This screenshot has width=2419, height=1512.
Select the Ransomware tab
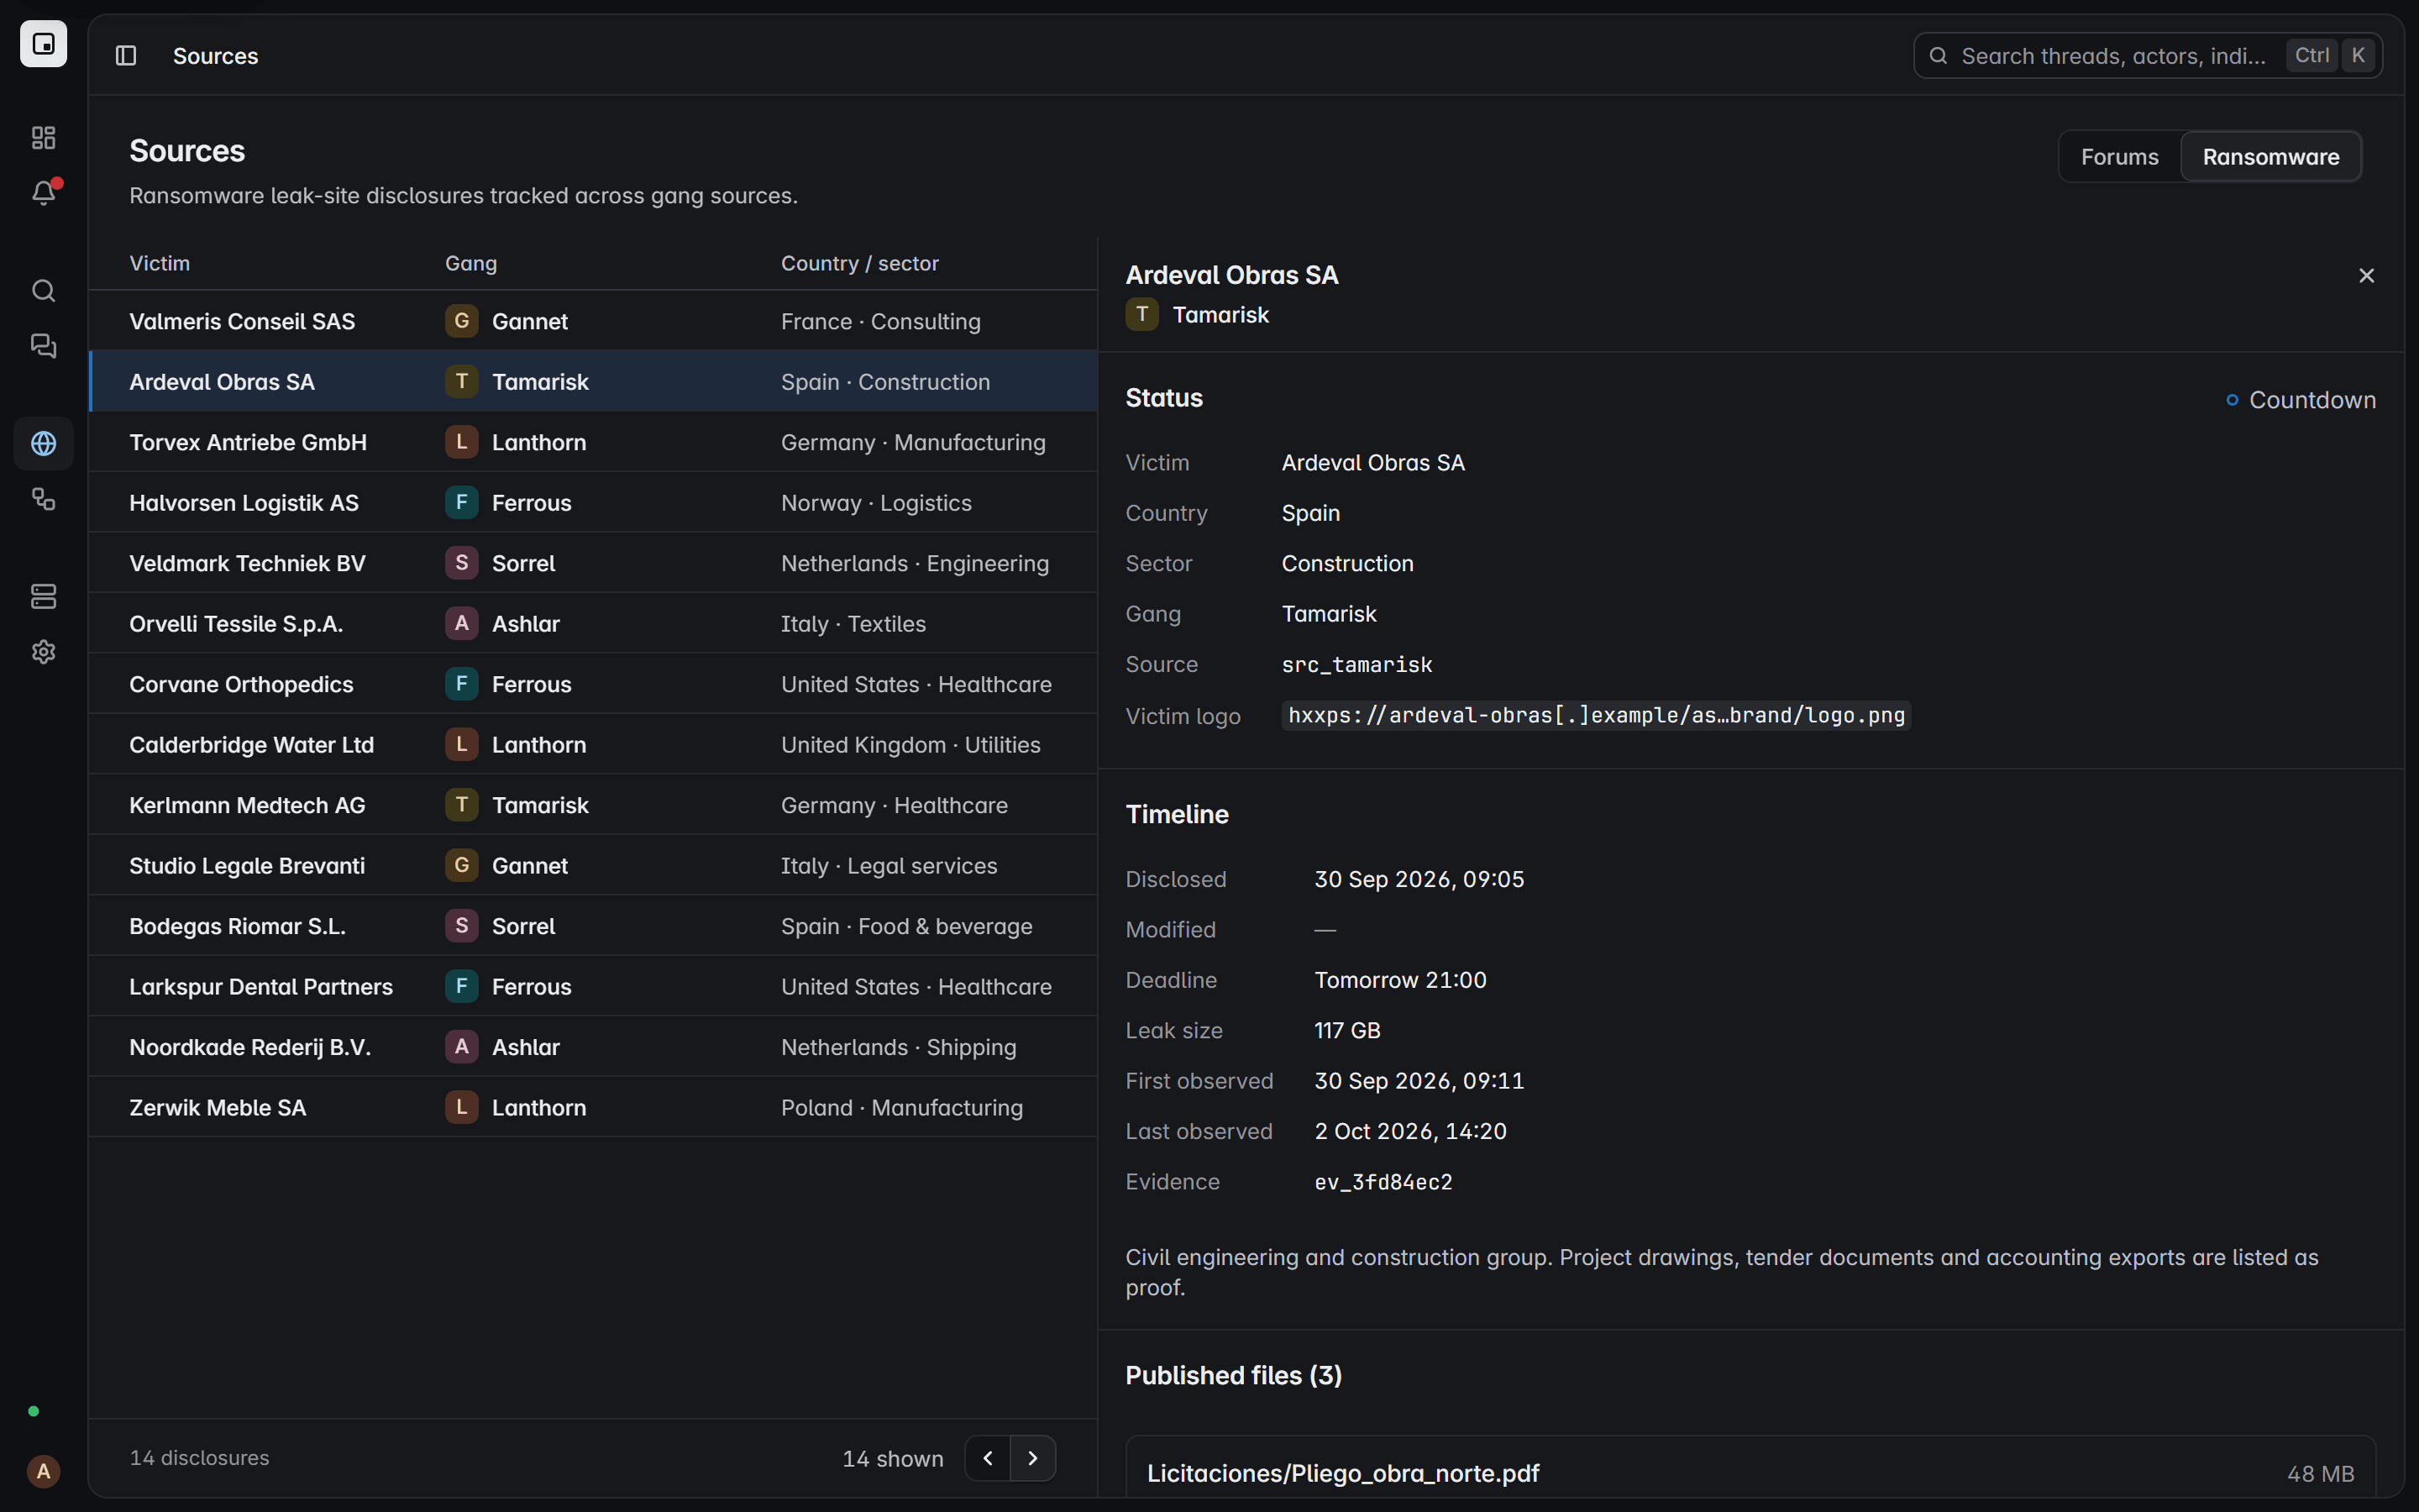pyautogui.click(x=2270, y=157)
